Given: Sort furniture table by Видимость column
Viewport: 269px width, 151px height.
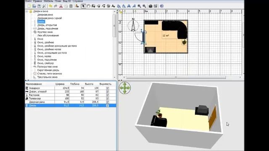Looking at the screenshot, I should 108,84.
